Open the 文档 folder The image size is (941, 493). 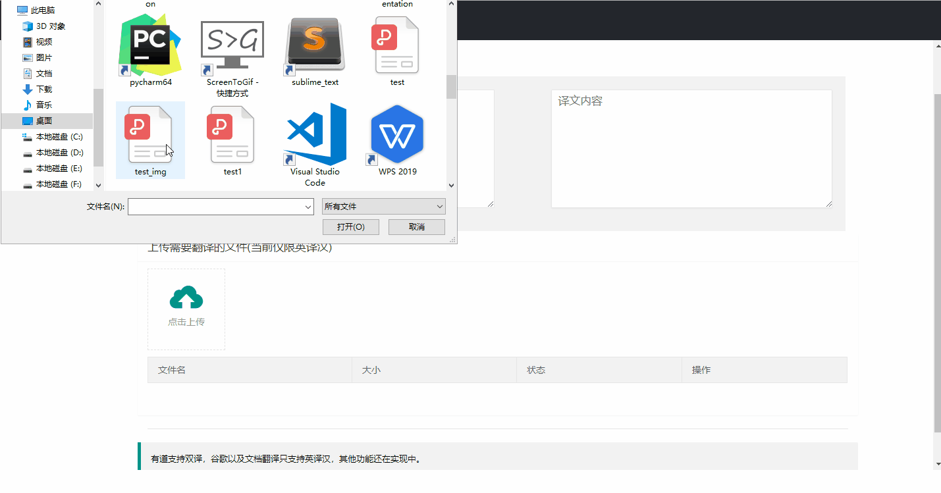38,74
